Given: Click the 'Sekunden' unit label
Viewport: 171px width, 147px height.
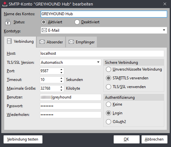Looking at the screenshot, I should pyautogui.click(x=74, y=80).
